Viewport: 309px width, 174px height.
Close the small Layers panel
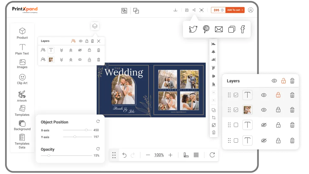[x=99, y=41]
